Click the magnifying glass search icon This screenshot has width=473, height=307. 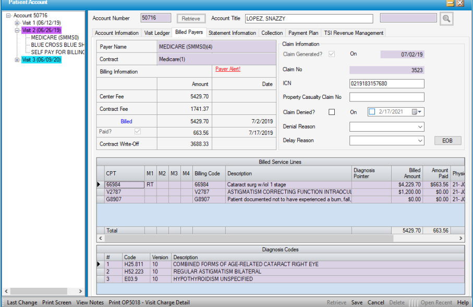446,19
